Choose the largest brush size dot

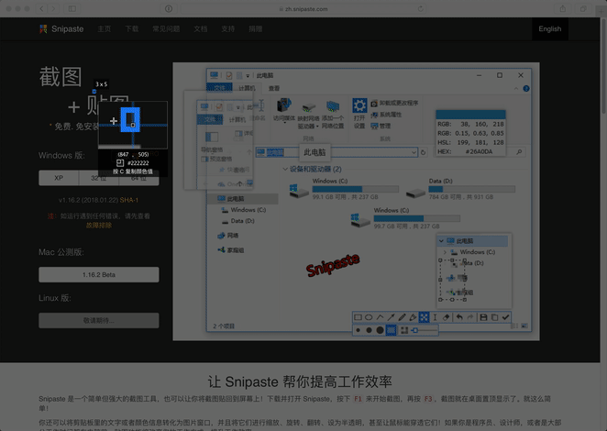pos(381,330)
